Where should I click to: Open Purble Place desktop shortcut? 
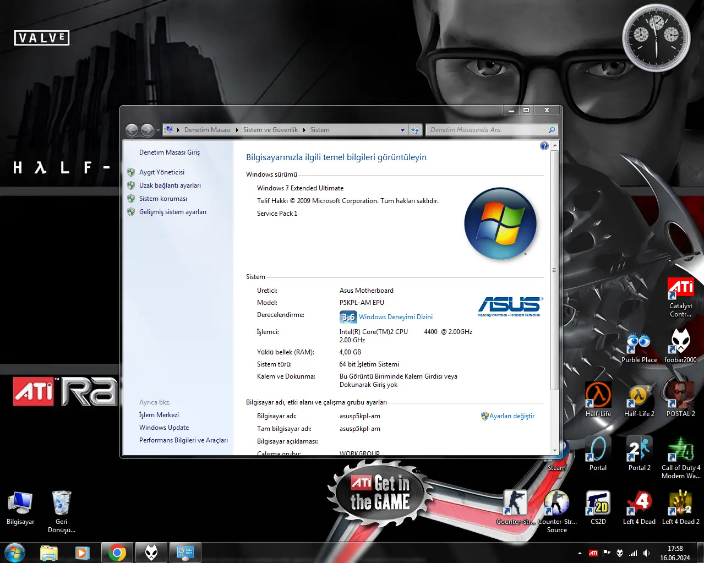click(639, 348)
